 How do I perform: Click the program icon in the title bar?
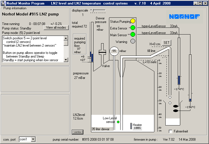[3, 3]
